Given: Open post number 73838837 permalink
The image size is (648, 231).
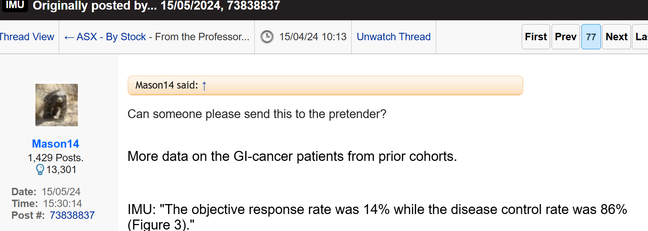Looking at the screenshot, I should point(72,215).
